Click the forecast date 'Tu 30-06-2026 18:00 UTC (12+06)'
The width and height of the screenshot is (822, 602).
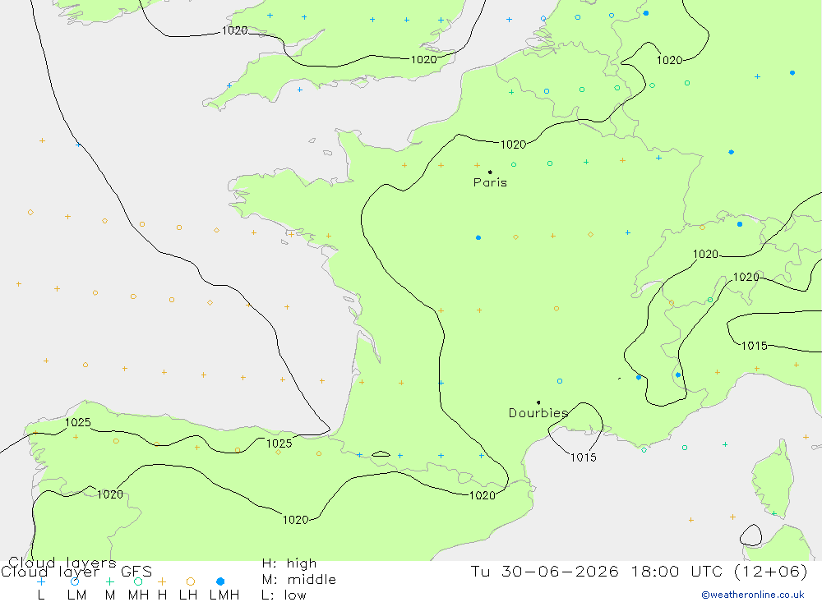pyautogui.click(x=639, y=571)
